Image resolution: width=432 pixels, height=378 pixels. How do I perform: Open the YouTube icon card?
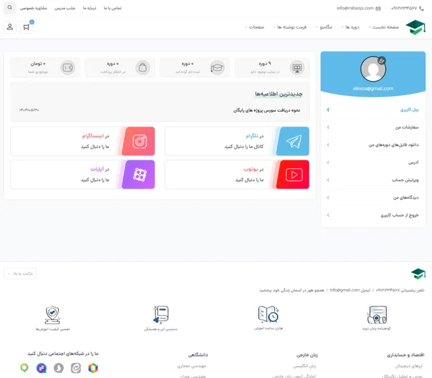pyautogui.click(x=293, y=174)
